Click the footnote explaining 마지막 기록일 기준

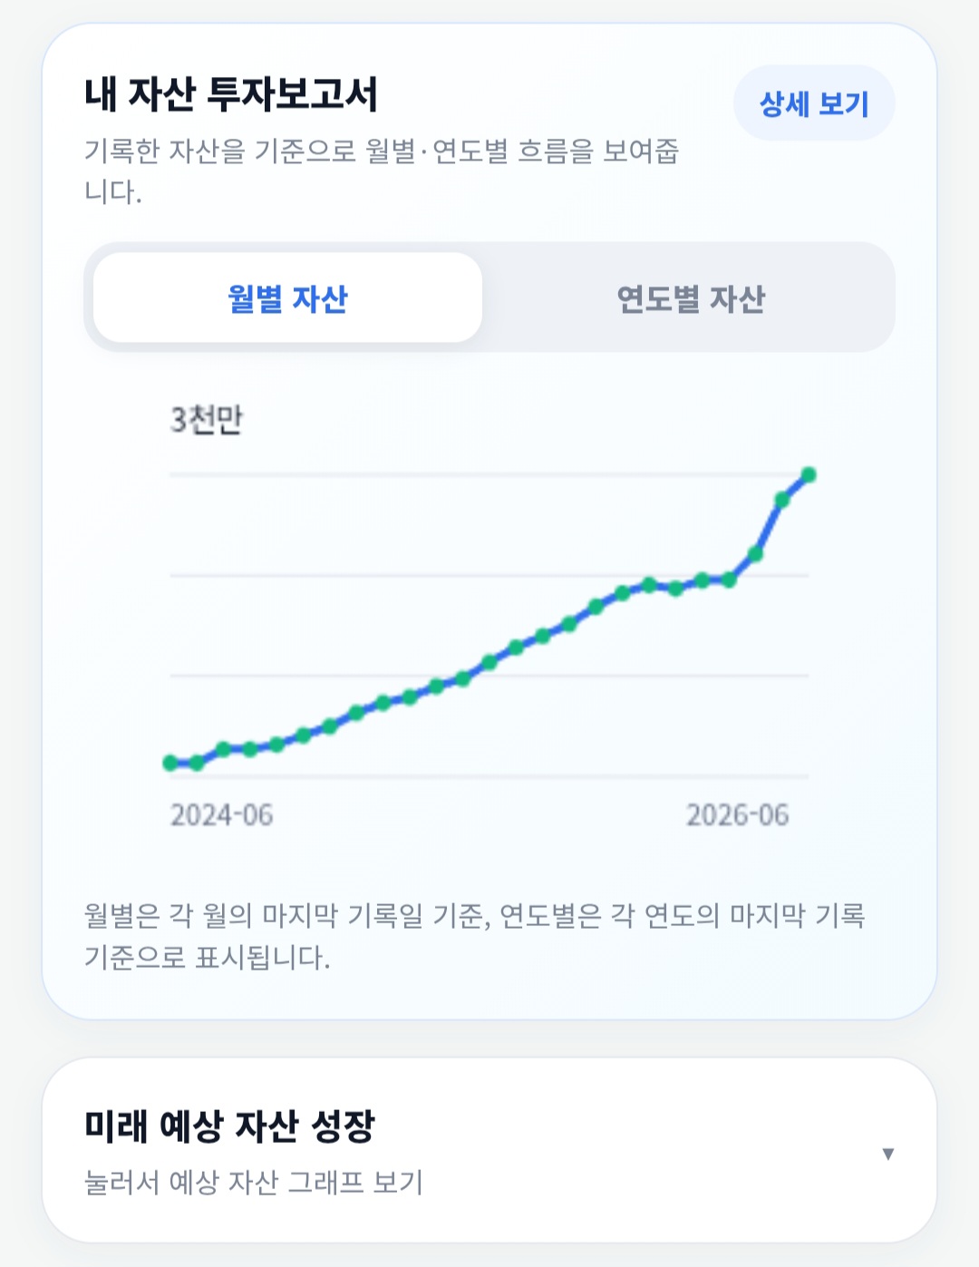coord(474,936)
